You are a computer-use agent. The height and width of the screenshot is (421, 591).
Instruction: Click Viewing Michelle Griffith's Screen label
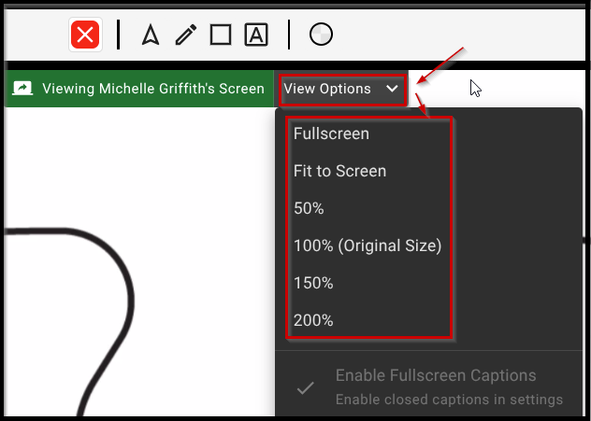click(153, 89)
